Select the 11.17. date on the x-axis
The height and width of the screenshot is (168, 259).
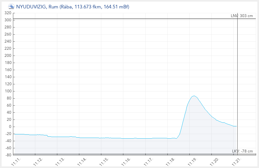coord(148,162)
